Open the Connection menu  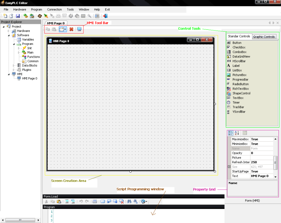[54, 10]
